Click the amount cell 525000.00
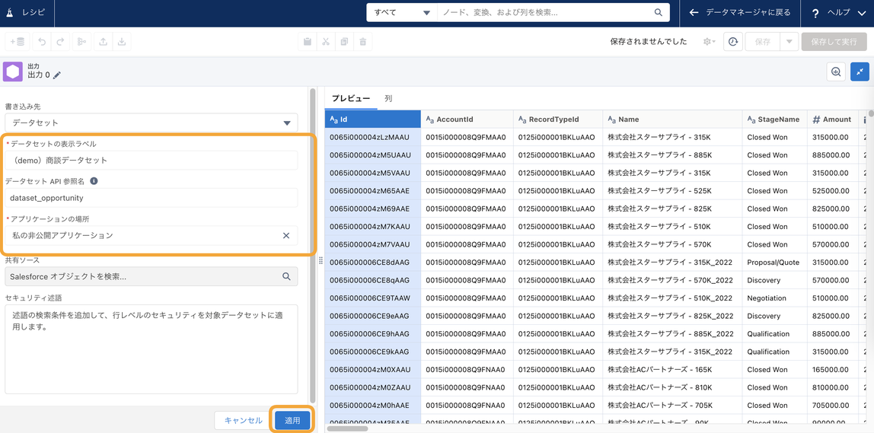This screenshot has height=433, width=874. (x=833, y=190)
